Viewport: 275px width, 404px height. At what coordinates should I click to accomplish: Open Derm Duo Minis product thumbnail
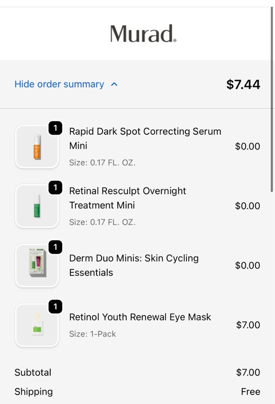click(x=37, y=265)
